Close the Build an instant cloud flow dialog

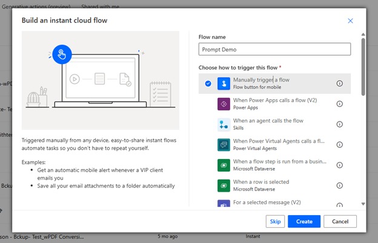tap(350, 21)
